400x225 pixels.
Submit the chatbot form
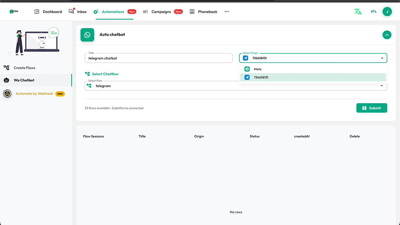[x=372, y=108]
